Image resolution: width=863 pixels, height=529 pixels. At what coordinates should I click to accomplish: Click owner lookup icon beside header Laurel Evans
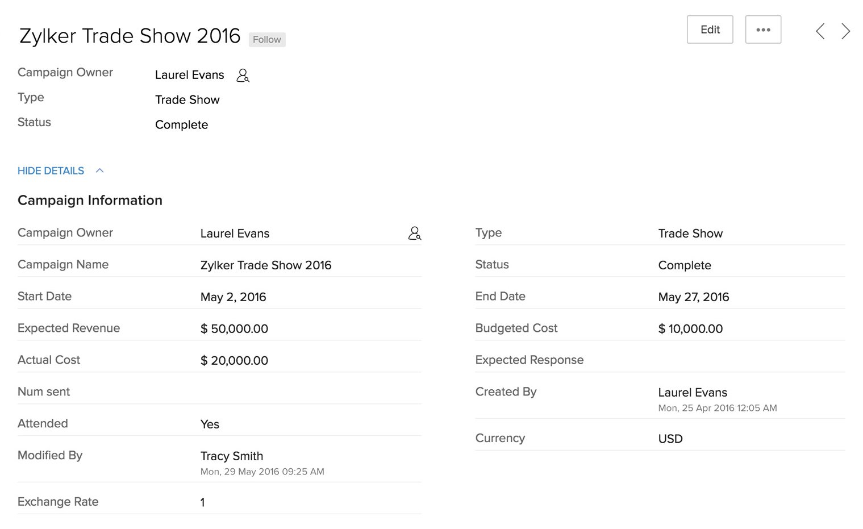(243, 76)
